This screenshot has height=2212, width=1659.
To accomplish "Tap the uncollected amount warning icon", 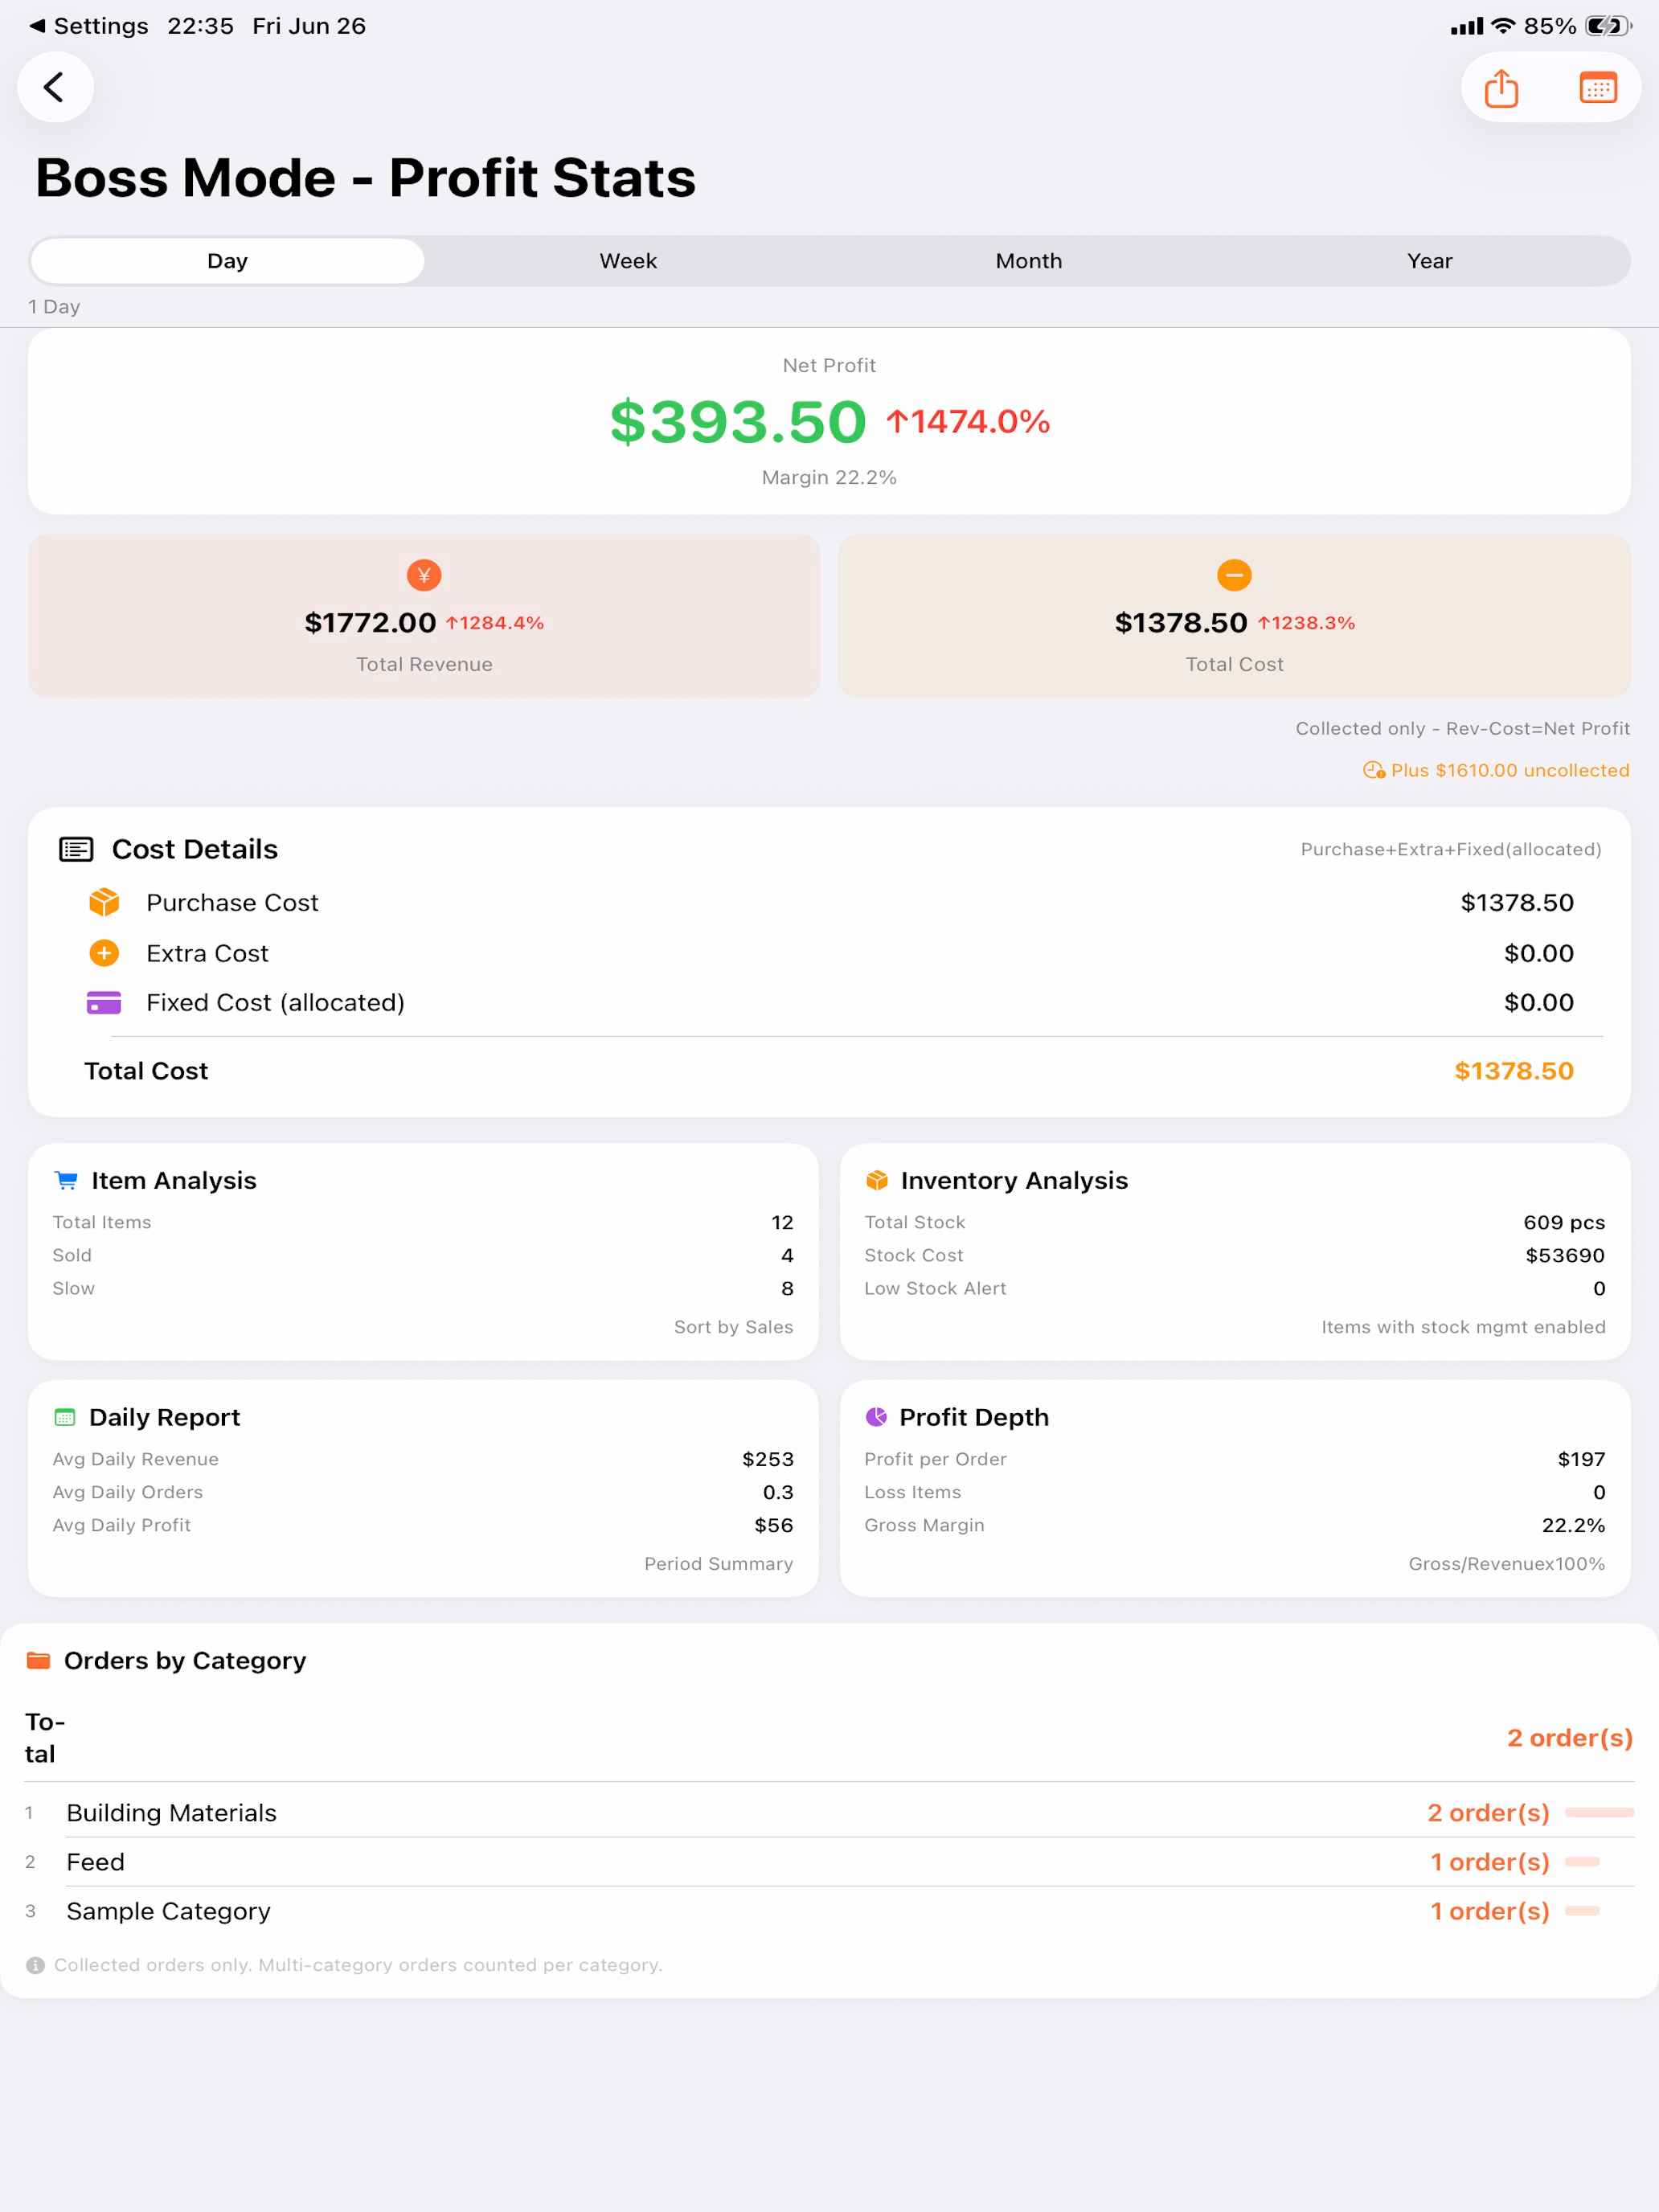I will [x=1374, y=770].
